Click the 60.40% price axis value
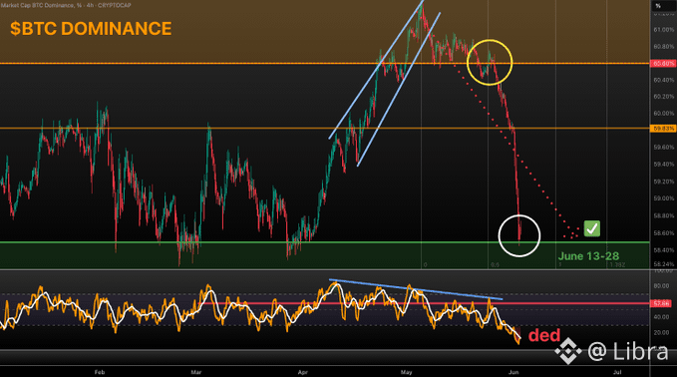 pos(664,81)
